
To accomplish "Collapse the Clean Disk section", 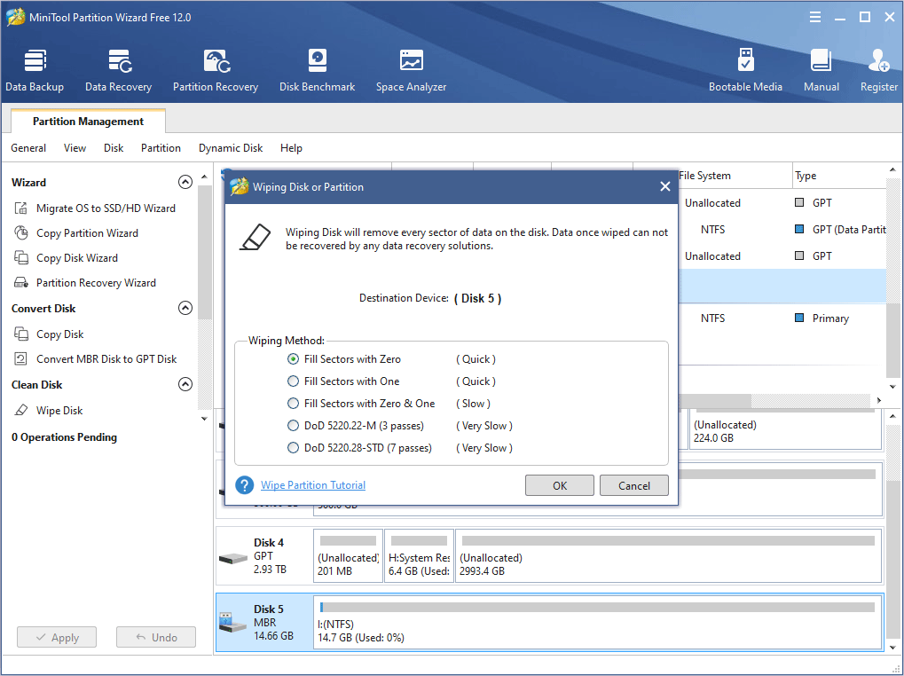I will pyautogui.click(x=185, y=384).
